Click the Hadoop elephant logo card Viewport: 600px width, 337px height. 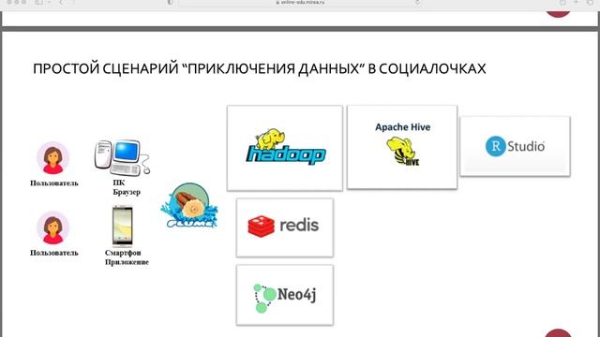pos(285,148)
